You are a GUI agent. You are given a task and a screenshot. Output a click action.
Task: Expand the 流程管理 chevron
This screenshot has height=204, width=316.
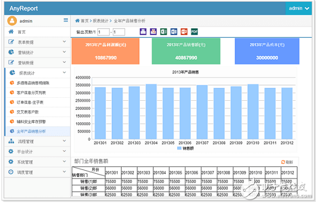[64, 141]
